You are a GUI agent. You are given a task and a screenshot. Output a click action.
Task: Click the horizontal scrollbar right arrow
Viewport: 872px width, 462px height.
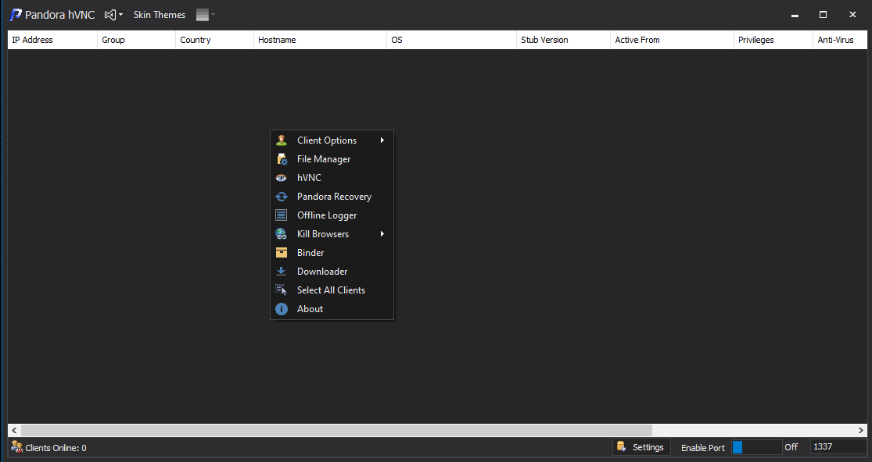pyautogui.click(x=860, y=430)
